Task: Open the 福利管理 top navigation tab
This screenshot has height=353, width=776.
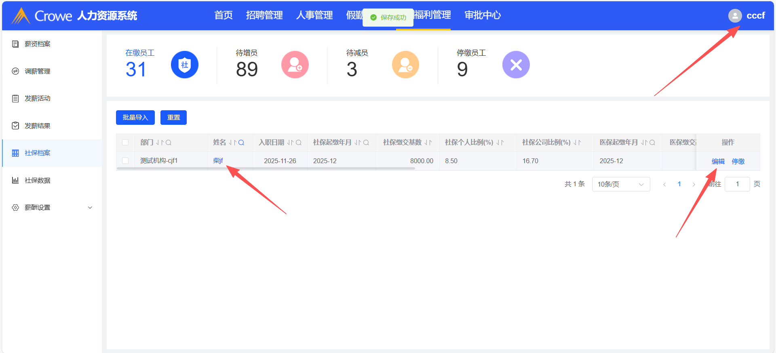Action: coord(432,15)
